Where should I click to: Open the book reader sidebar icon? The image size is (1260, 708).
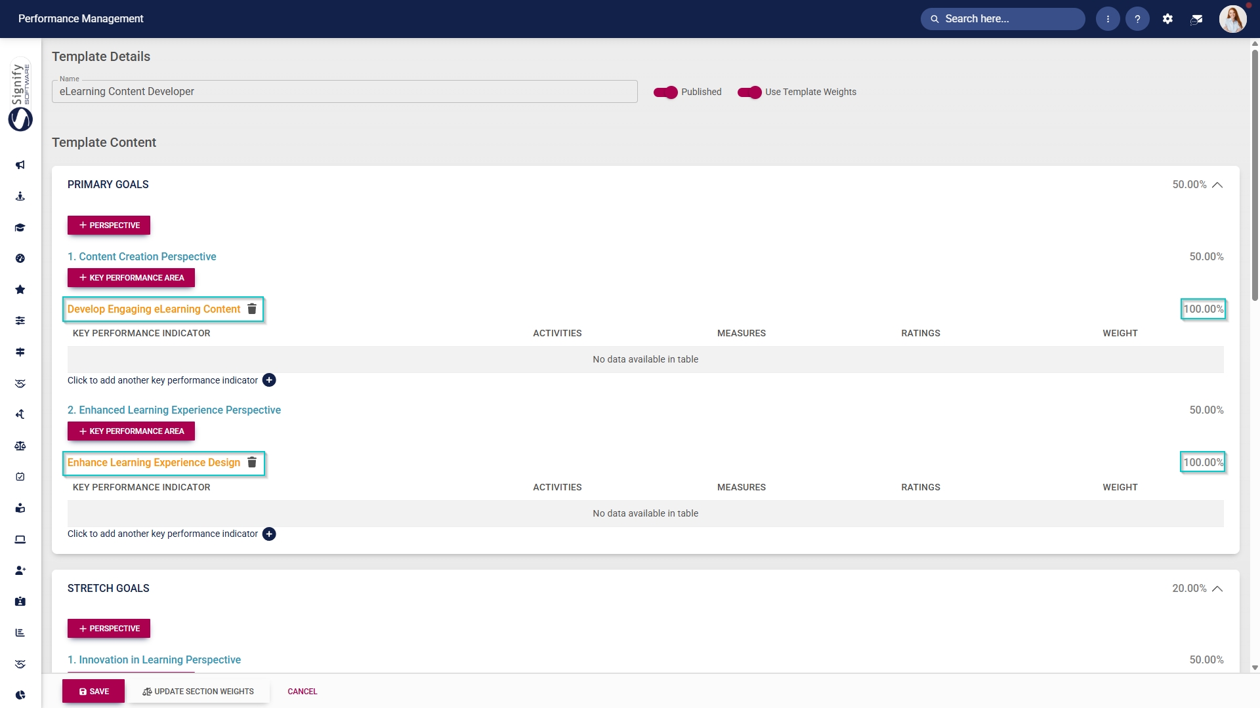(x=20, y=508)
